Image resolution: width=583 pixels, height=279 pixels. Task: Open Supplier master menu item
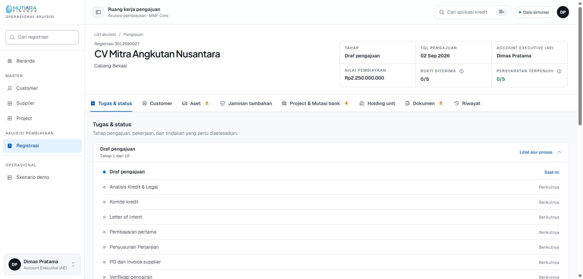pyautogui.click(x=42, y=103)
